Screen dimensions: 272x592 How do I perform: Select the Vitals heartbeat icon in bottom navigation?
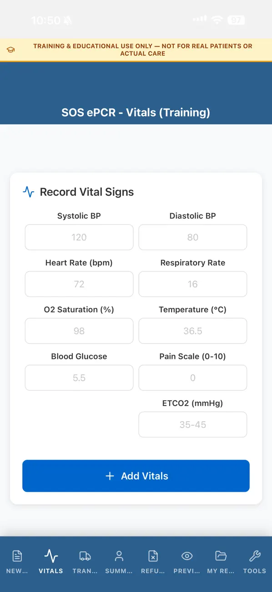50,556
